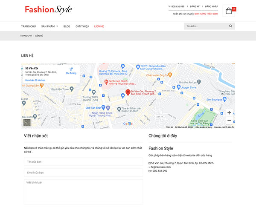Open the BLOG menu item
Screen dimensions: 256x207
pyautogui.click(x=67, y=26)
